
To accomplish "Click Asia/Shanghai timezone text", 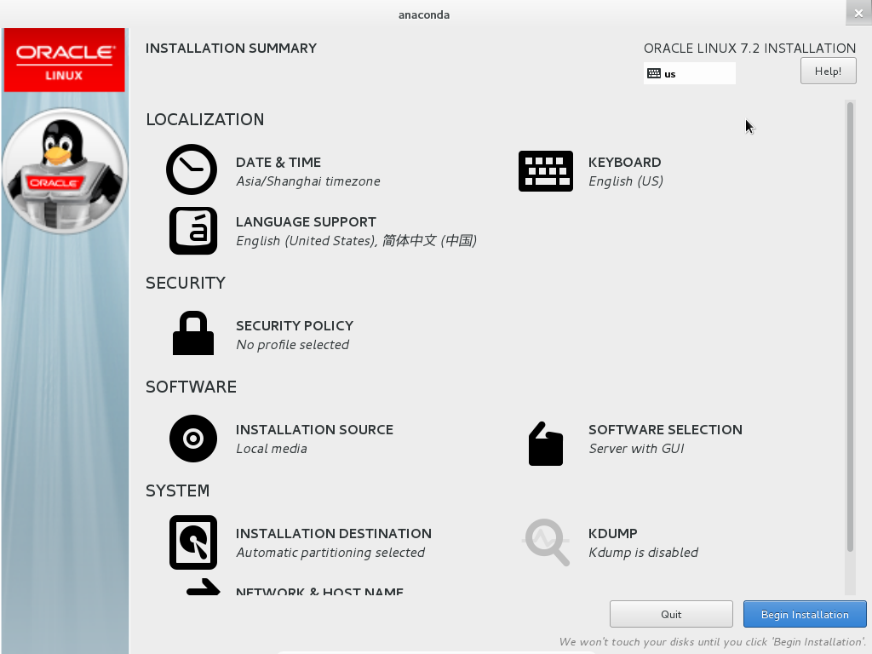I will [x=308, y=181].
